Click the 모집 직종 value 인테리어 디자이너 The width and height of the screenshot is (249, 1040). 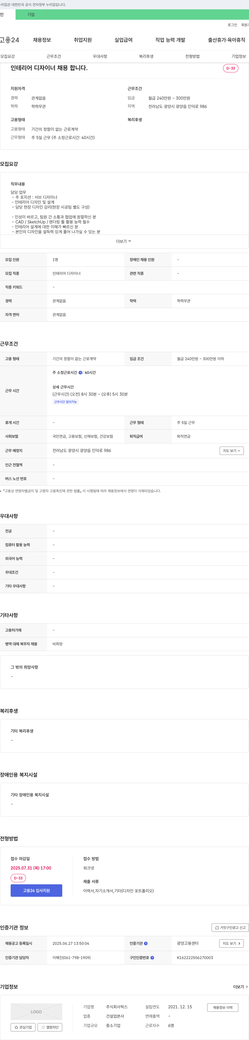(x=67, y=273)
